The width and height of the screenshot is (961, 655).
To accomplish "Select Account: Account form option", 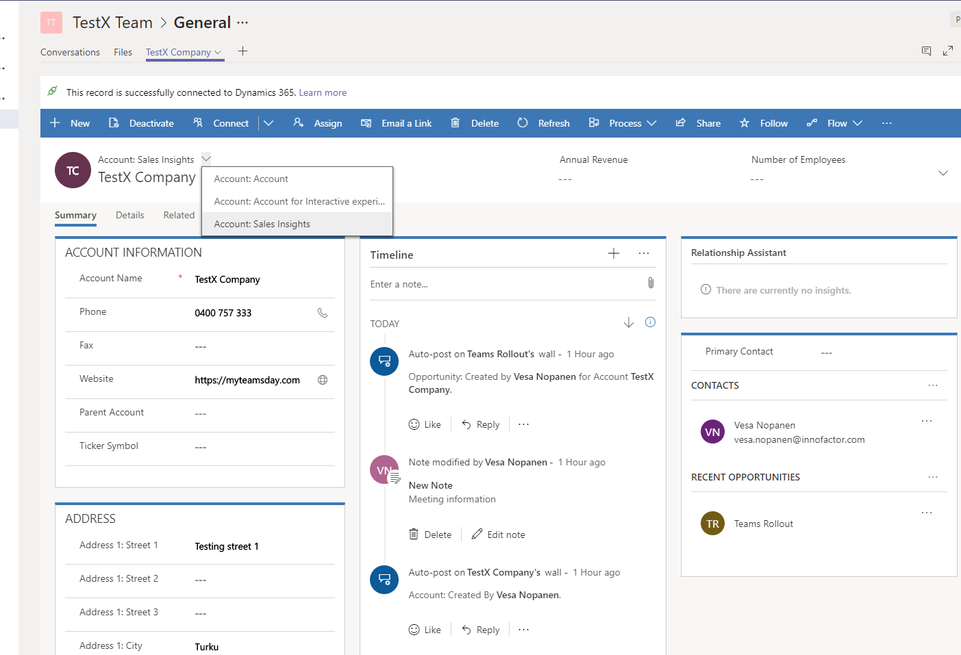I will pos(251,179).
